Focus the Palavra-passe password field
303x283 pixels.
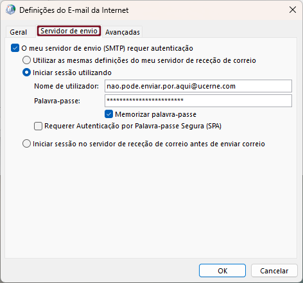coord(198,101)
